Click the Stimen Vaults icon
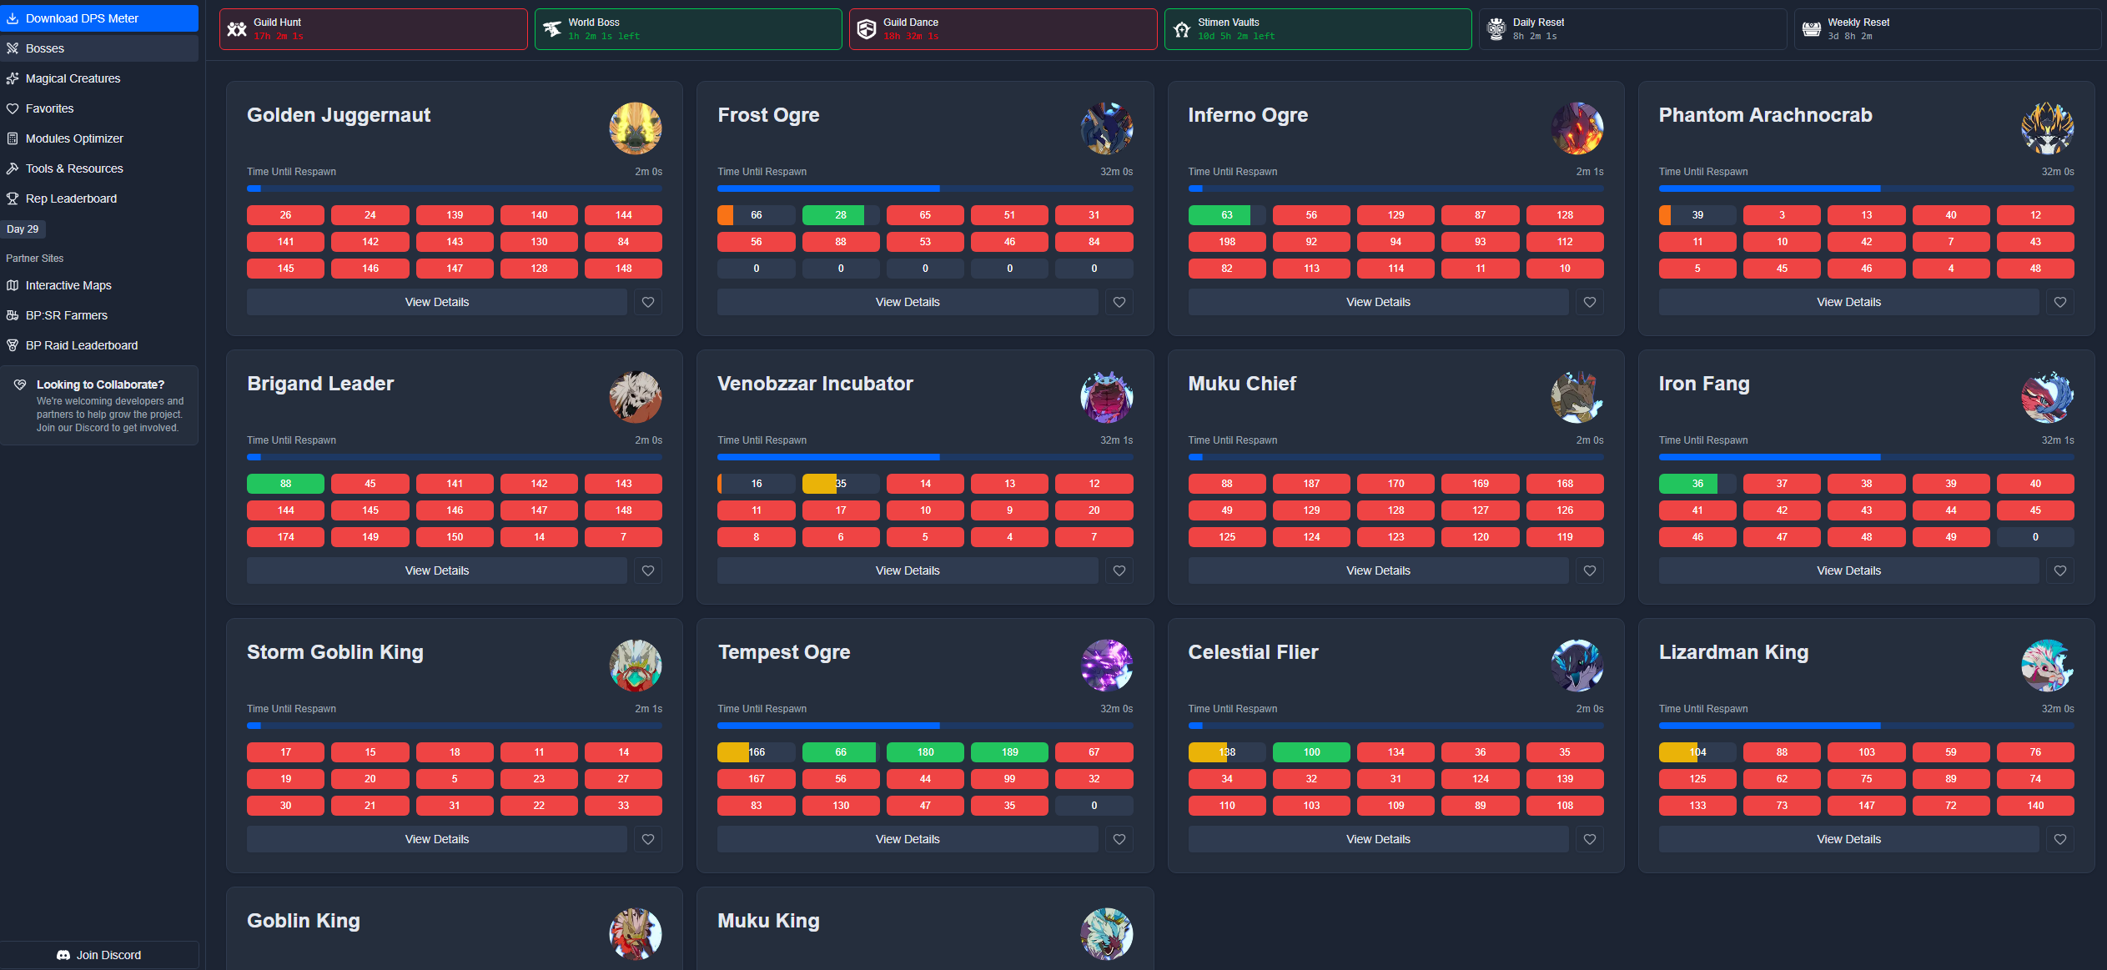This screenshot has width=2107, height=970. 1181,29
